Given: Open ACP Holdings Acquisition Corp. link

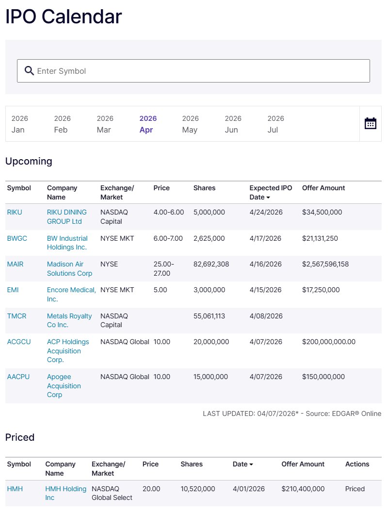Looking at the screenshot, I should pos(68,351).
